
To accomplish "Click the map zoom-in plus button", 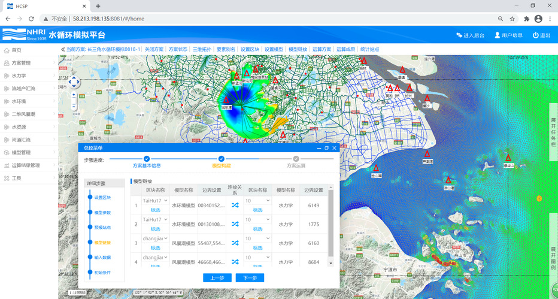I will [x=74, y=95].
